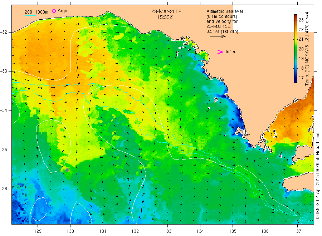Click the cyan isobath legend line under '200 1000m'
The image size is (322, 236).
30,15
